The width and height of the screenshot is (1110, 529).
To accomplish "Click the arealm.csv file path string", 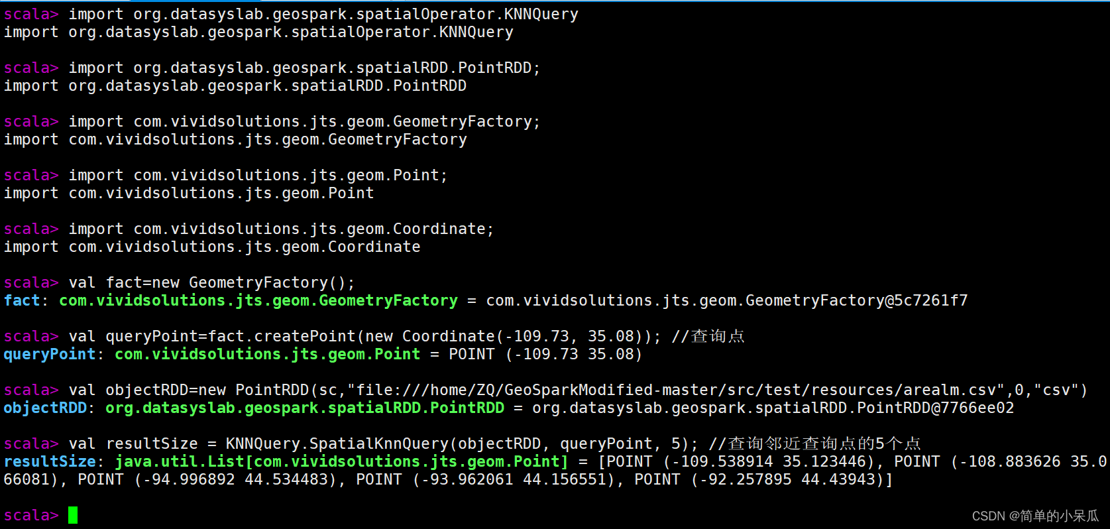I will [x=675, y=390].
